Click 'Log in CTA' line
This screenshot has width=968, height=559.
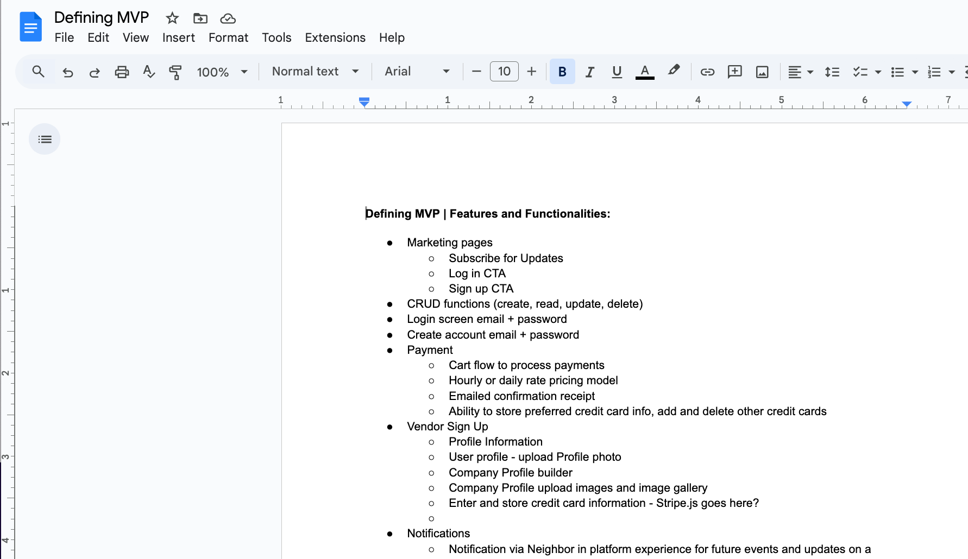tap(477, 274)
